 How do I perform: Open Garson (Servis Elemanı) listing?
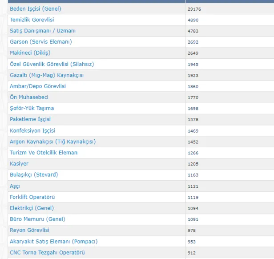click(40, 42)
